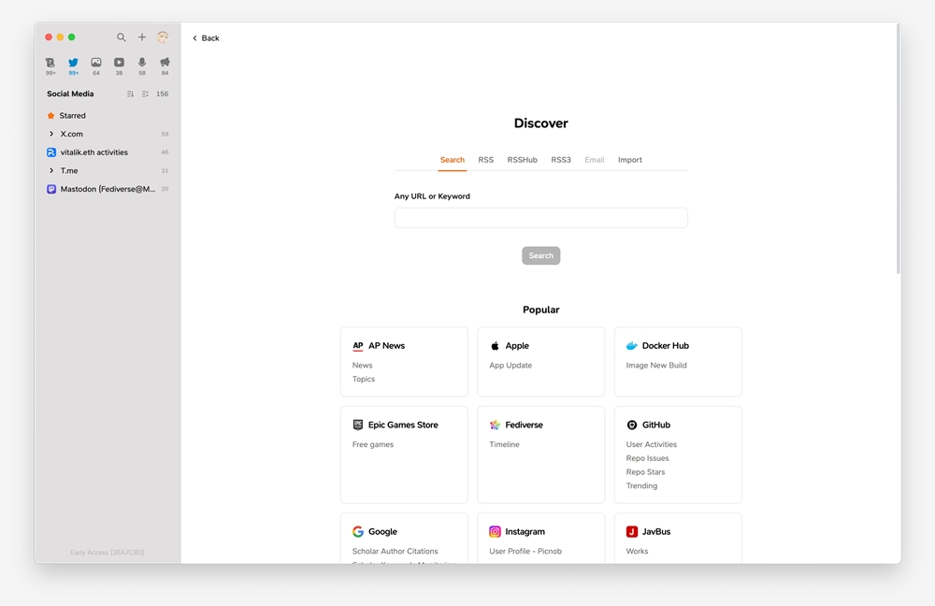The width and height of the screenshot is (935, 606).
Task: Open the search magnifier in the sidebar header
Action: [121, 37]
